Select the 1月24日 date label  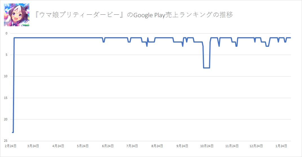[x=281, y=146]
